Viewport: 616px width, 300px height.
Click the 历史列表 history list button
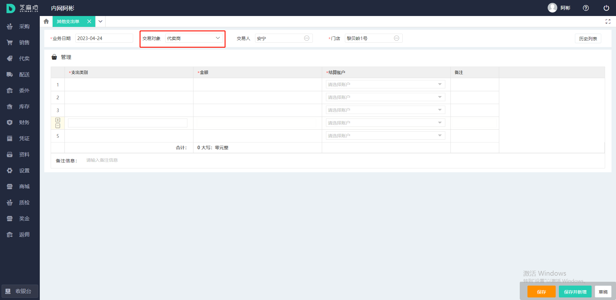pyautogui.click(x=588, y=38)
